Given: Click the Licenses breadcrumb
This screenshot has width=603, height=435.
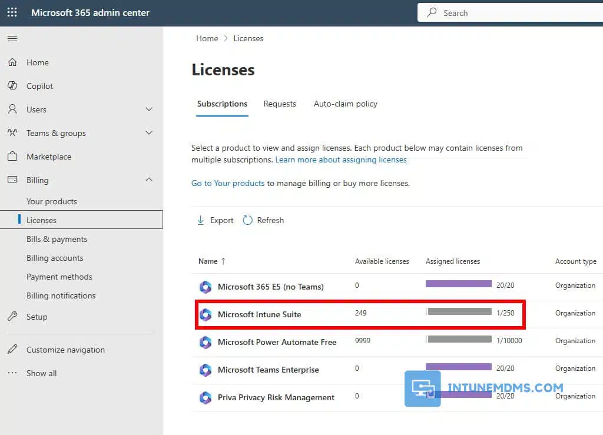Looking at the screenshot, I should pos(249,38).
